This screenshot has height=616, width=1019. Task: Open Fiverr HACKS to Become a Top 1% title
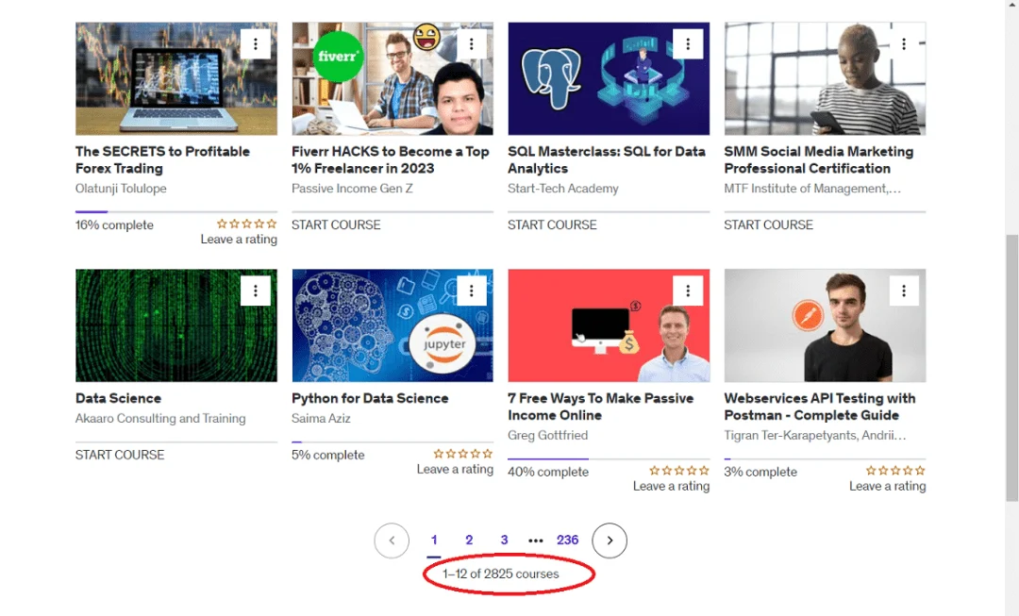point(390,159)
